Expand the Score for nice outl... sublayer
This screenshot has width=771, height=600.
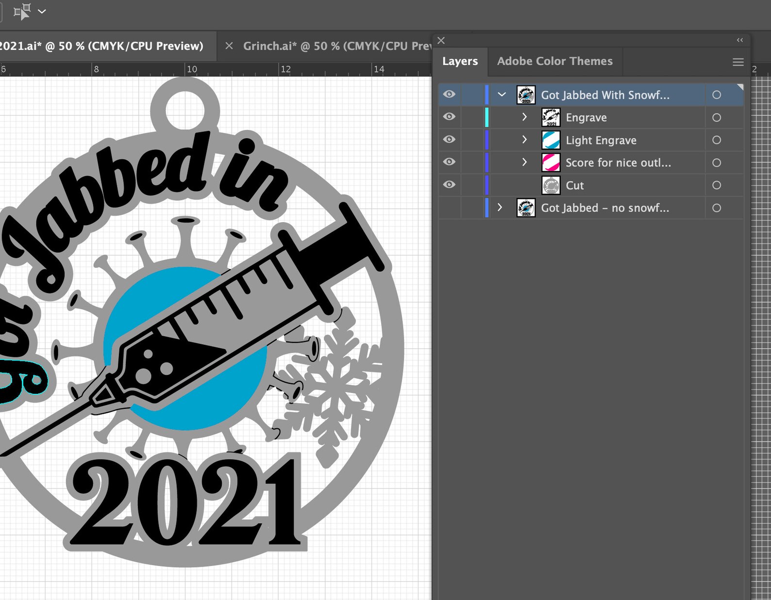coord(524,162)
